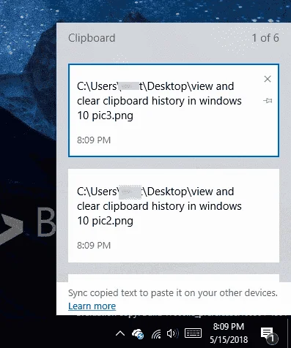Viewport: 291px width, 348px height.
Task: Delete the pic3.png clipboard entry with X
Action: pos(268,79)
